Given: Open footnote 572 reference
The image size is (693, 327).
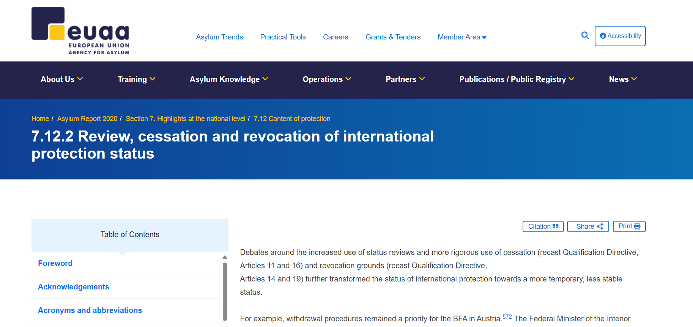Looking at the screenshot, I should click(507, 317).
